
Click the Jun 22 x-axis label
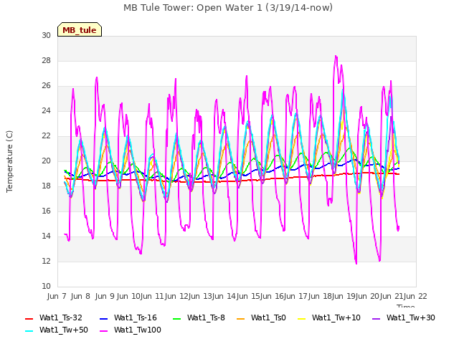pos(415,296)
